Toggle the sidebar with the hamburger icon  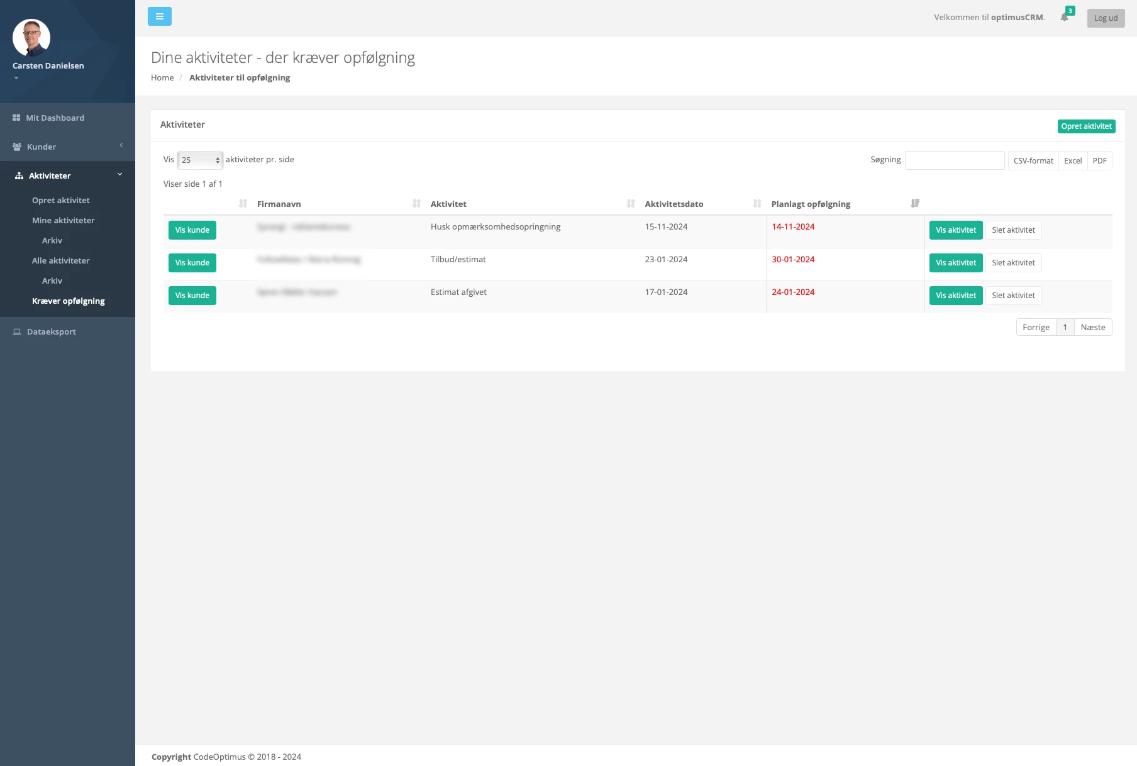[x=159, y=16]
